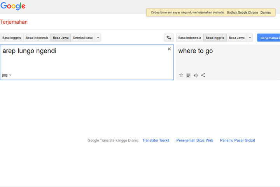Viewport: 280px width, 187px height.
Task: Open the Translator Toolkit link
Action: [x=156, y=140]
